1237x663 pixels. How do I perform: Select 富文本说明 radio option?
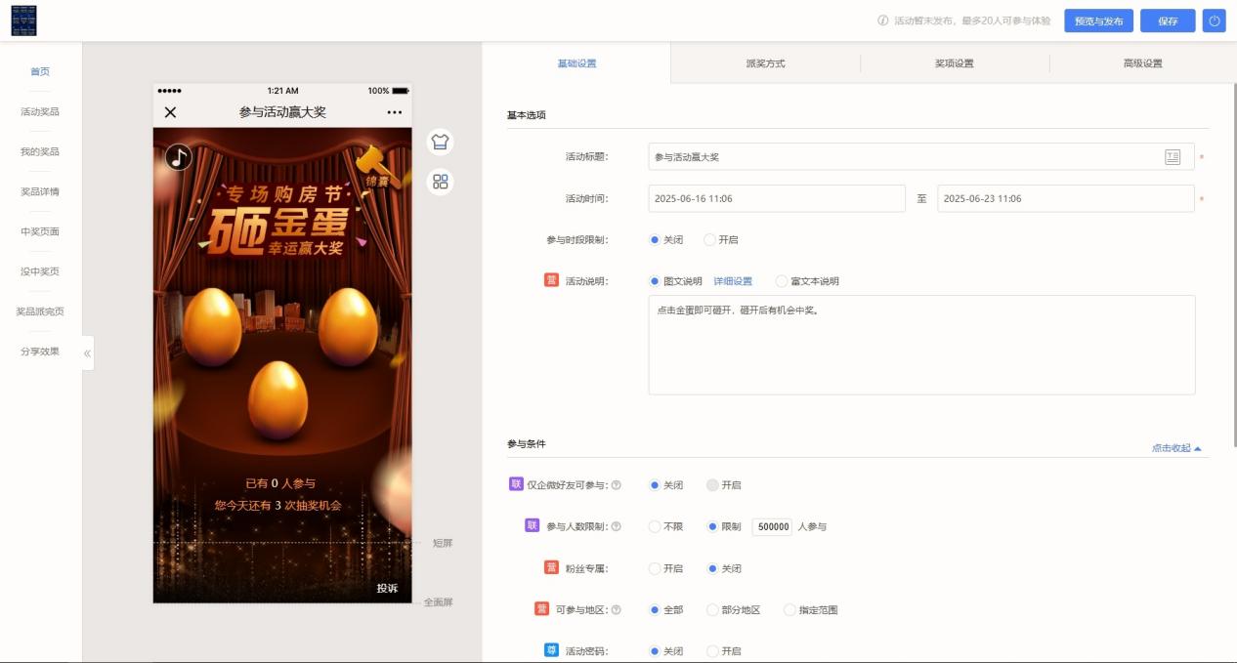pos(781,281)
